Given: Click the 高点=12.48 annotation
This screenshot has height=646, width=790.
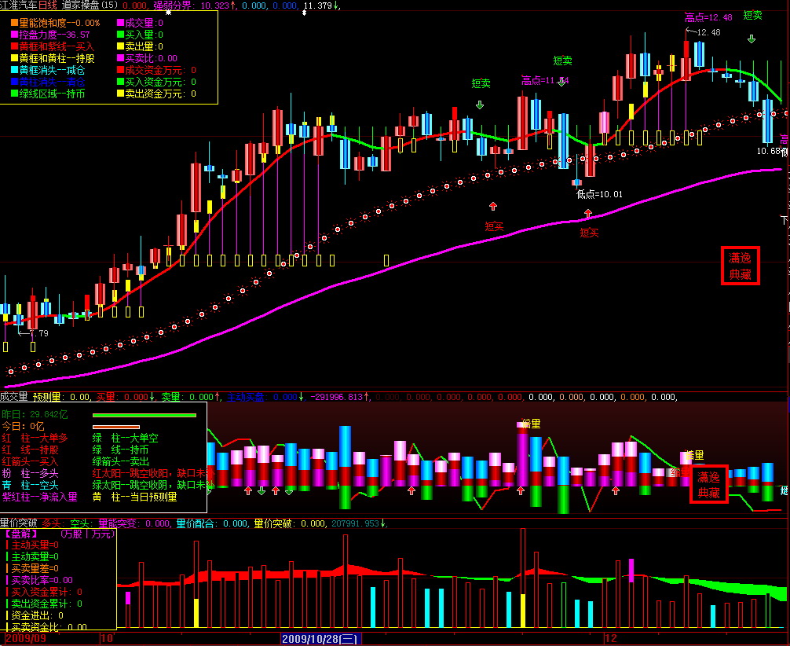Looking at the screenshot, I should point(708,17).
